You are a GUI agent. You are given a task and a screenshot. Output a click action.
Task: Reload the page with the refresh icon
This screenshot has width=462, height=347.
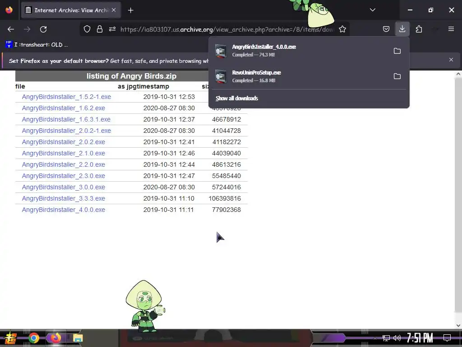tap(43, 29)
